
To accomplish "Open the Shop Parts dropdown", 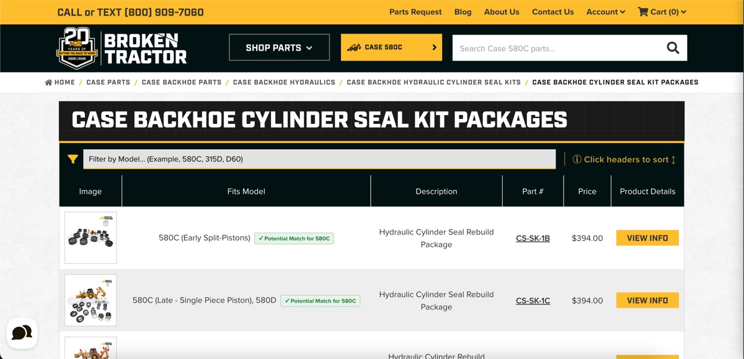I will [x=279, y=48].
